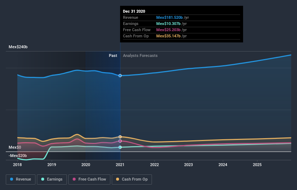
Task: Click the Past section label
Action: [113, 55]
